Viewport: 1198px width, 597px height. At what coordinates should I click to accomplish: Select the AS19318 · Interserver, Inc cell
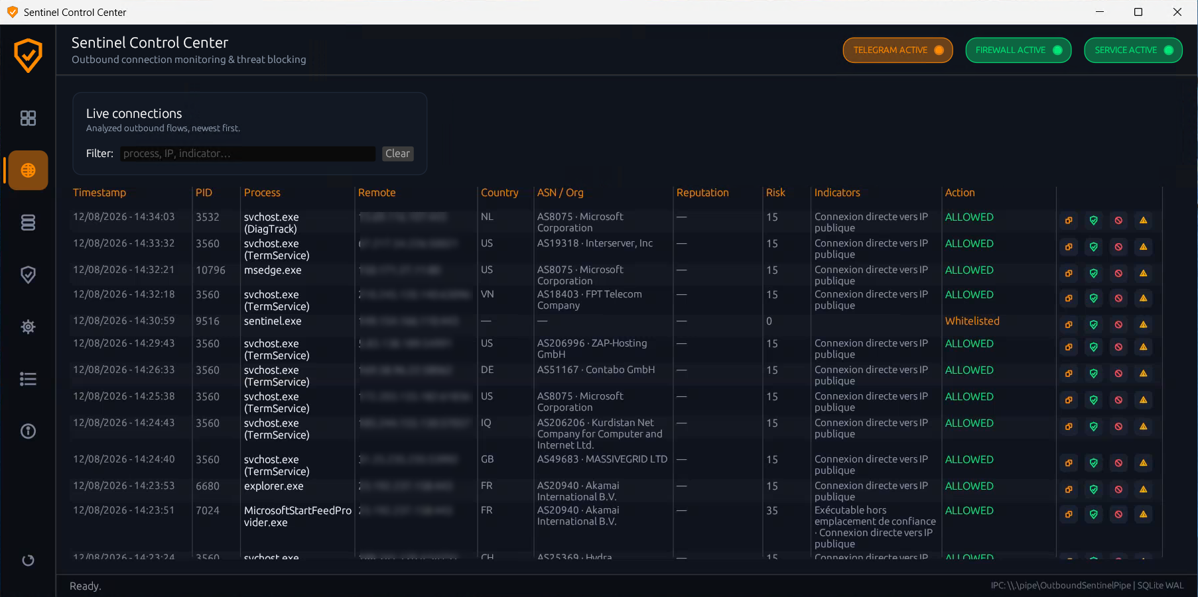[595, 244]
